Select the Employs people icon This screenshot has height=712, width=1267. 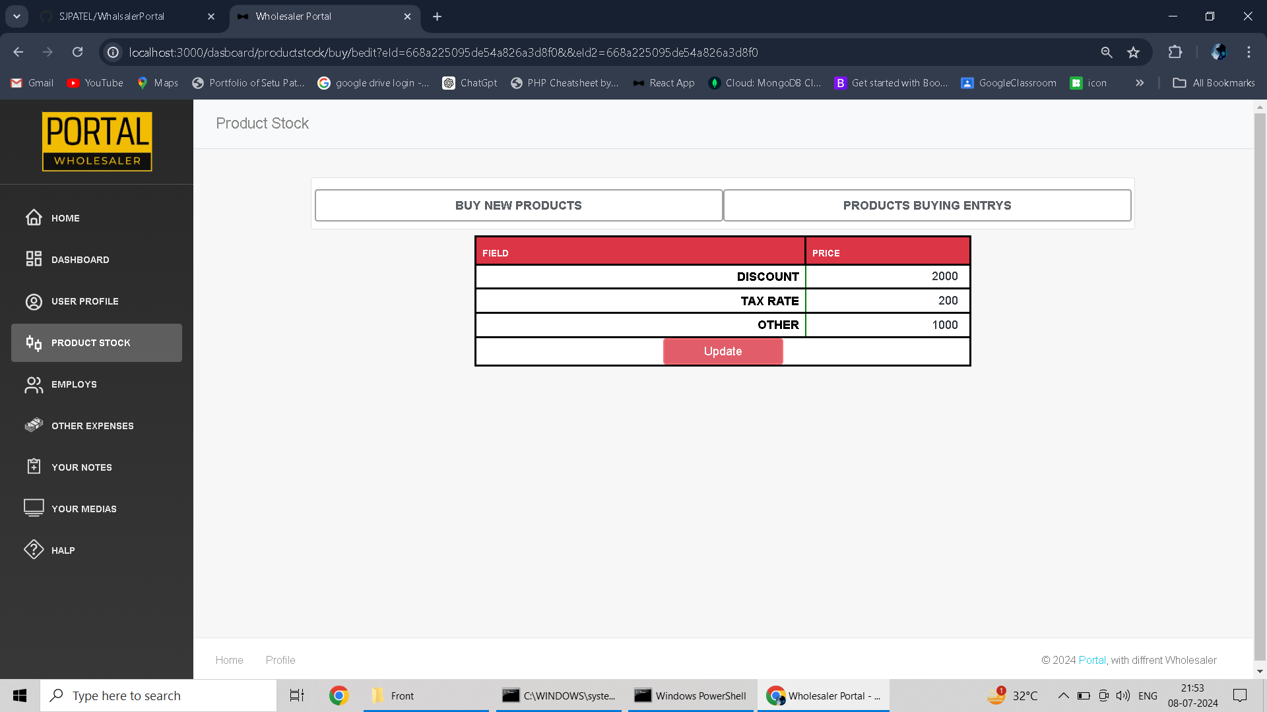tap(34, 384)
